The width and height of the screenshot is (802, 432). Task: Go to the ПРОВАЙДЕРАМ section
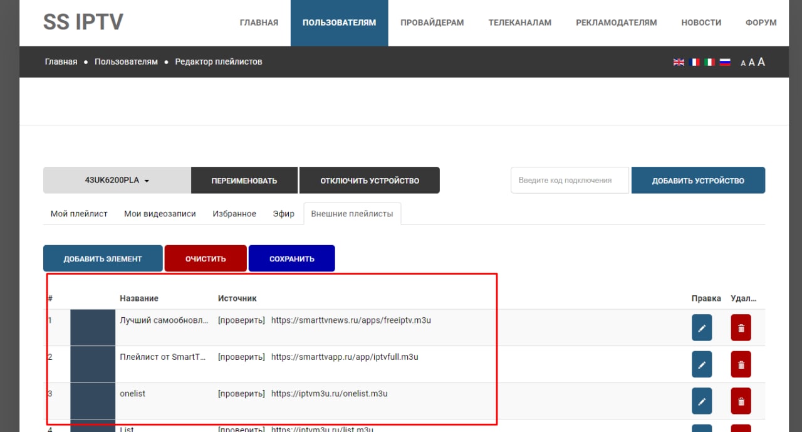coord(432,23)
